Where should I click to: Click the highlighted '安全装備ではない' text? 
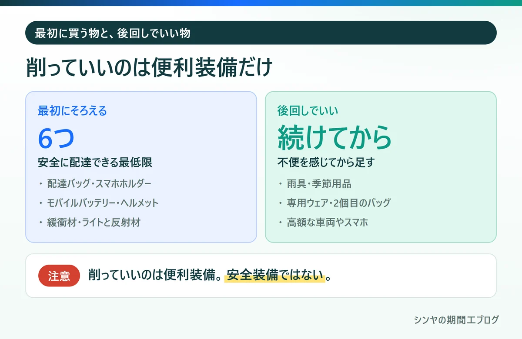click(275, 276)
